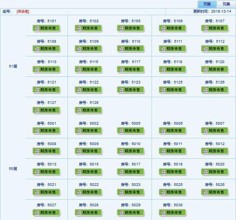Click the 期房待售 button for room 5102
The height and width of the screenshot is (220, 236).
click(x=88, y=28)
